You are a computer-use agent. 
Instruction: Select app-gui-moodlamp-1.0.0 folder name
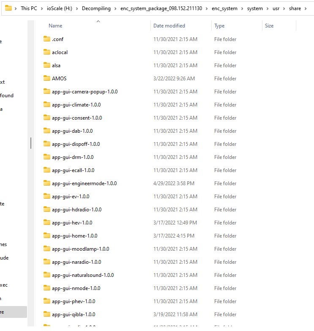(80, 249)
